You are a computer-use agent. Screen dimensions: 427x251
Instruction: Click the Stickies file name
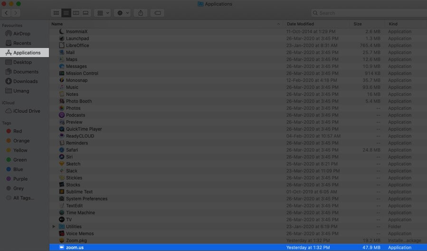pyautogui.click(x=74, y=178)
